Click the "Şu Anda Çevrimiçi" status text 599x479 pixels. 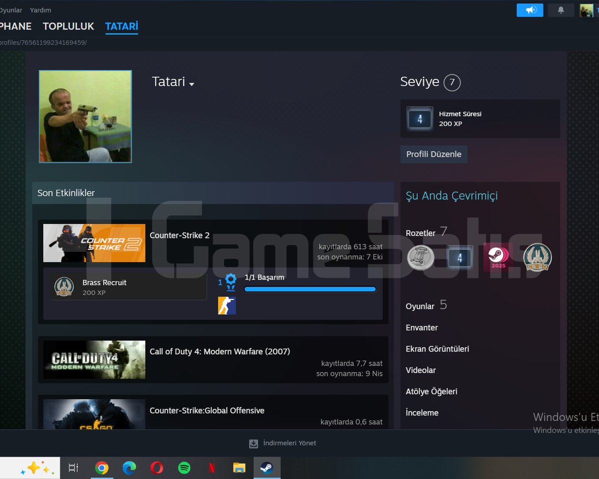click(452, 196)
